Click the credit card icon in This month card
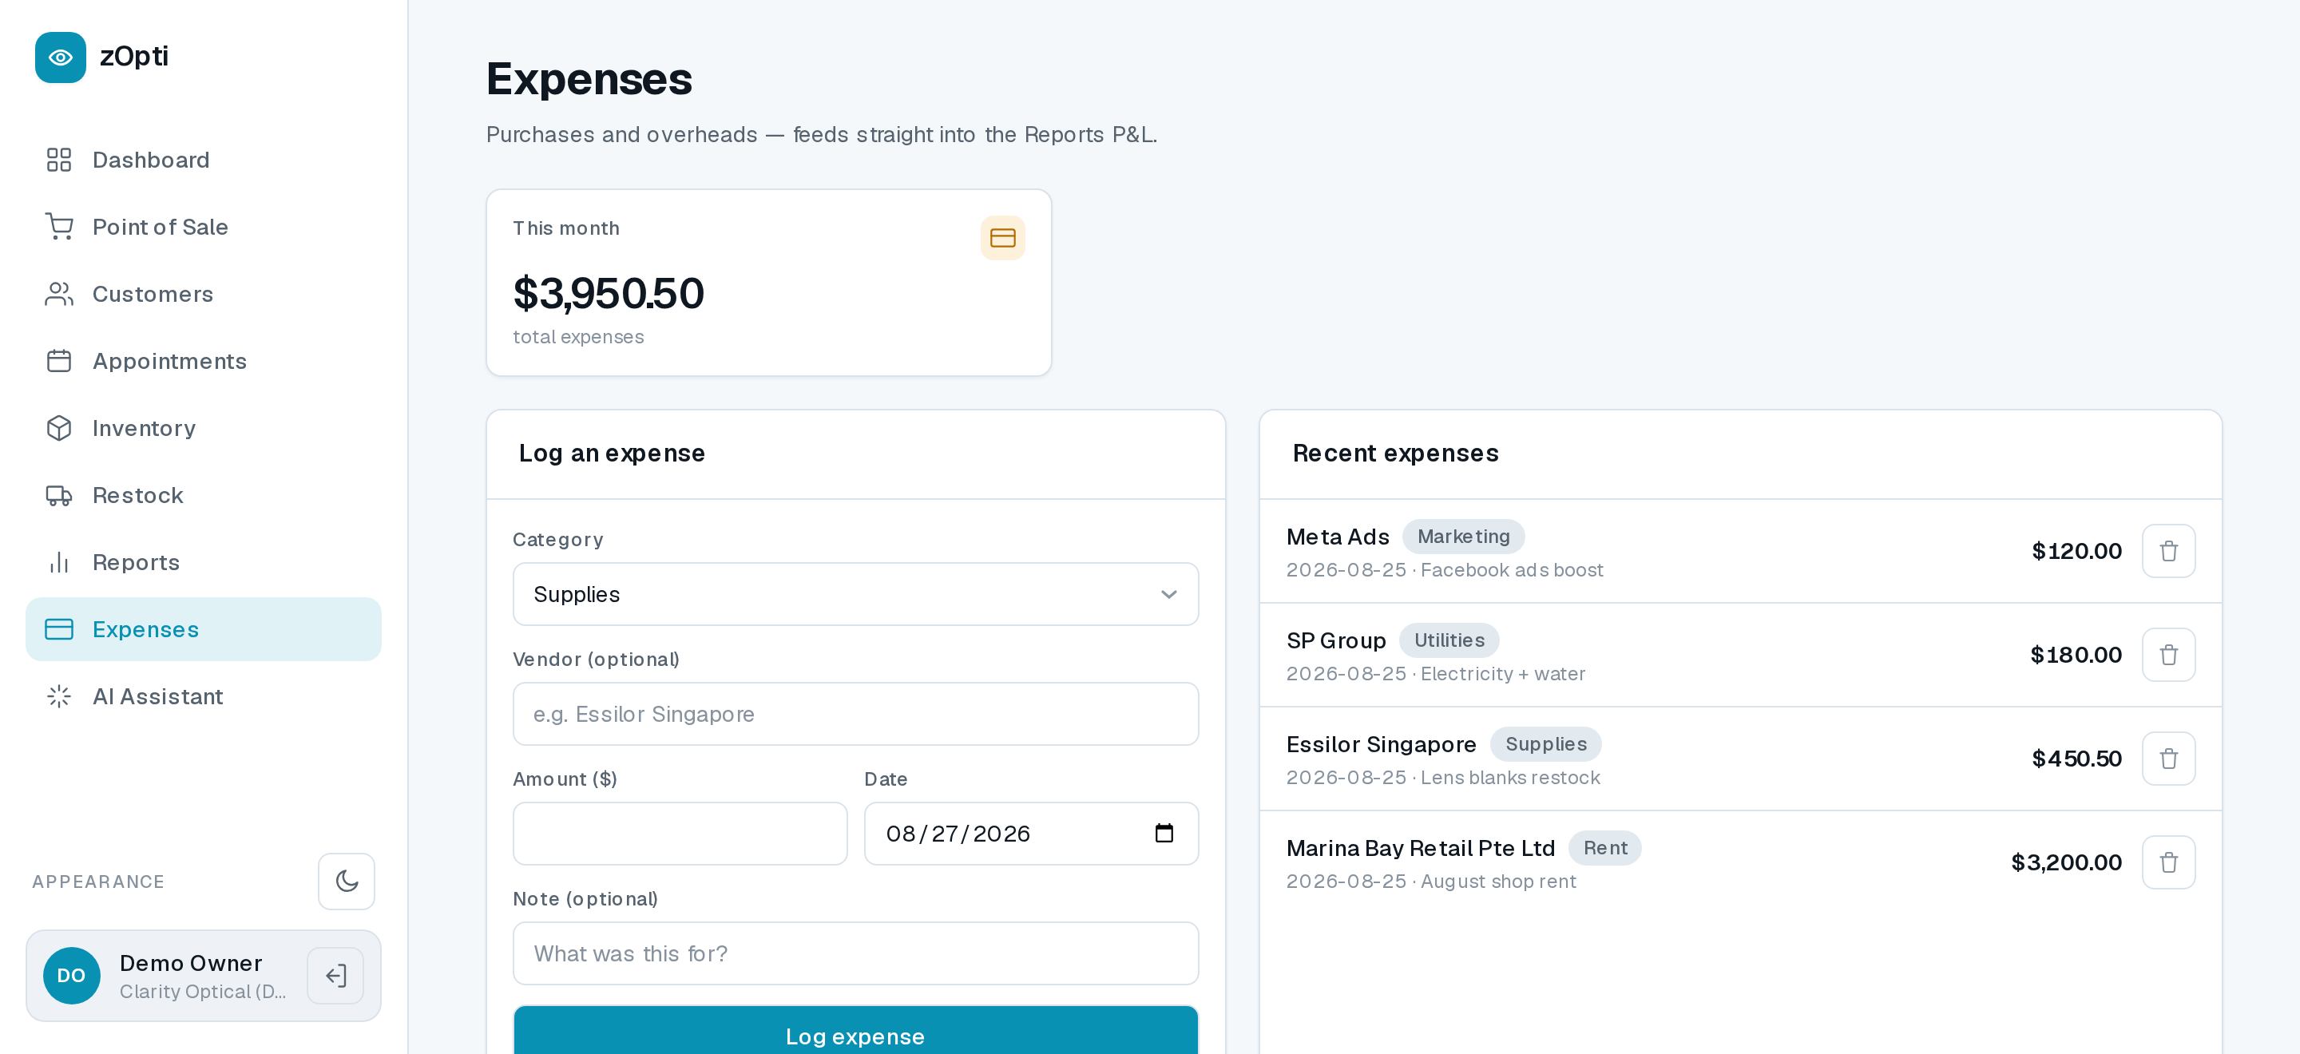Image resolution: width=2300 pixels, height=1054 pixels. pos(1003,237)
